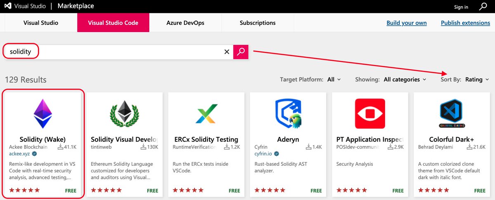The image size is (495, 200).
Task: Open the Solidity (Wake) extension title
Action: [x=42, y=139]
